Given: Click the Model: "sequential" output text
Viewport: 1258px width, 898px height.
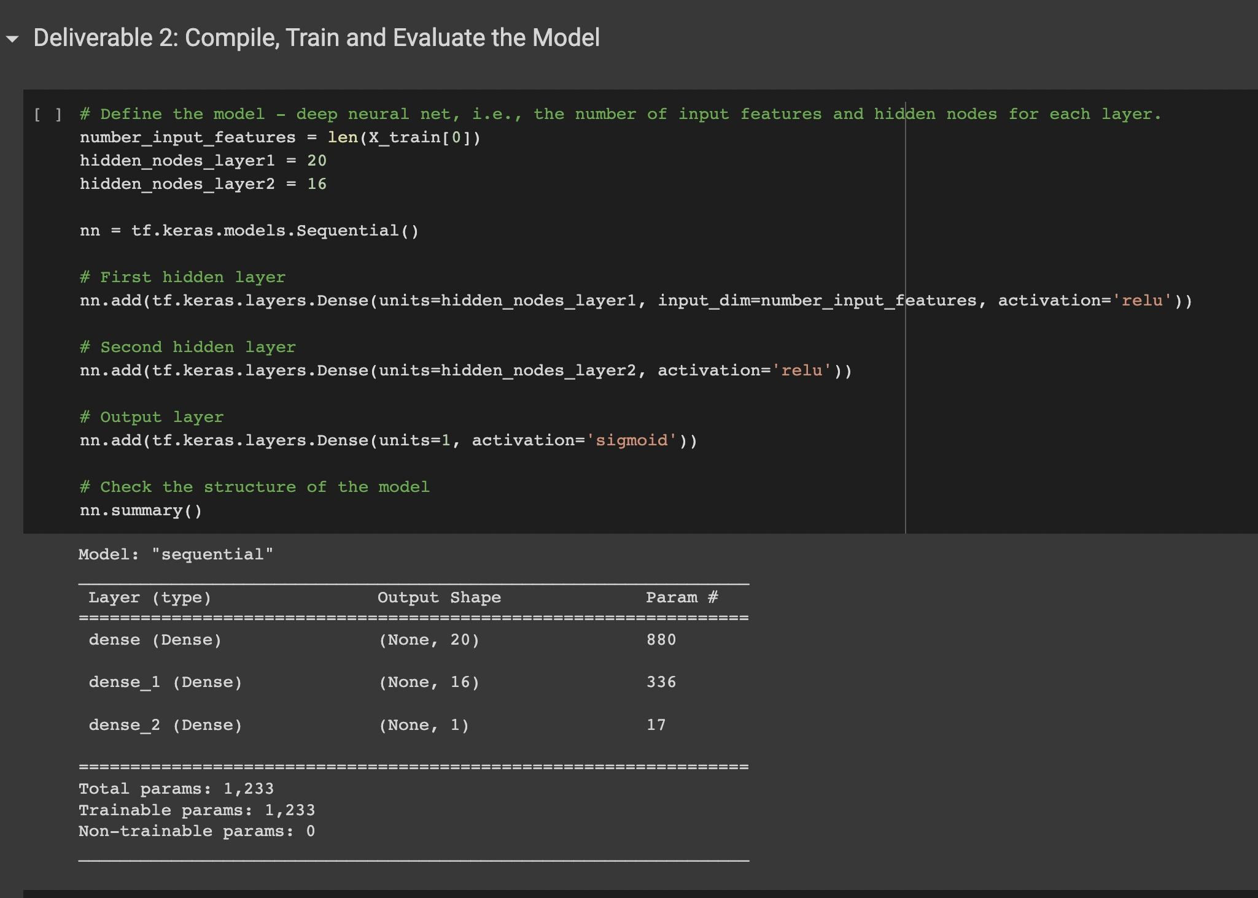Looking at the screenshot, I should [x=176, y=555].
